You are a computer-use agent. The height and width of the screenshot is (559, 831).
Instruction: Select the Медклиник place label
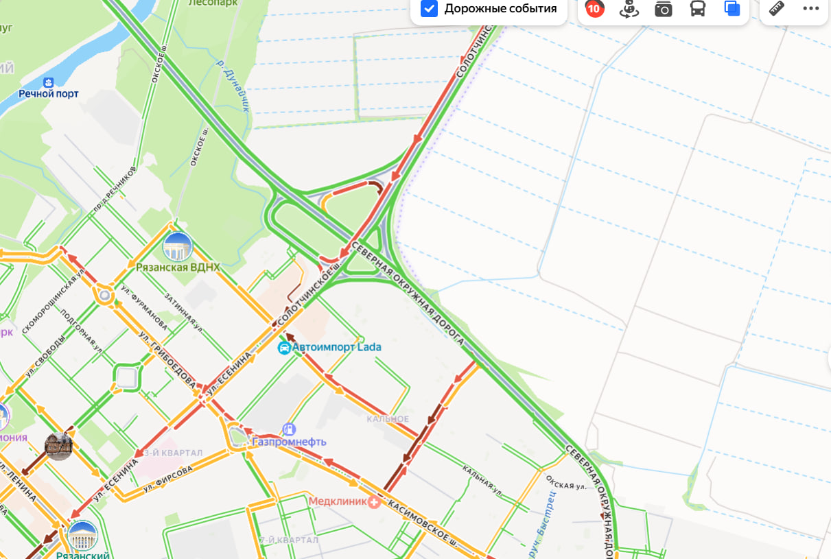click(x=338, y=501)
